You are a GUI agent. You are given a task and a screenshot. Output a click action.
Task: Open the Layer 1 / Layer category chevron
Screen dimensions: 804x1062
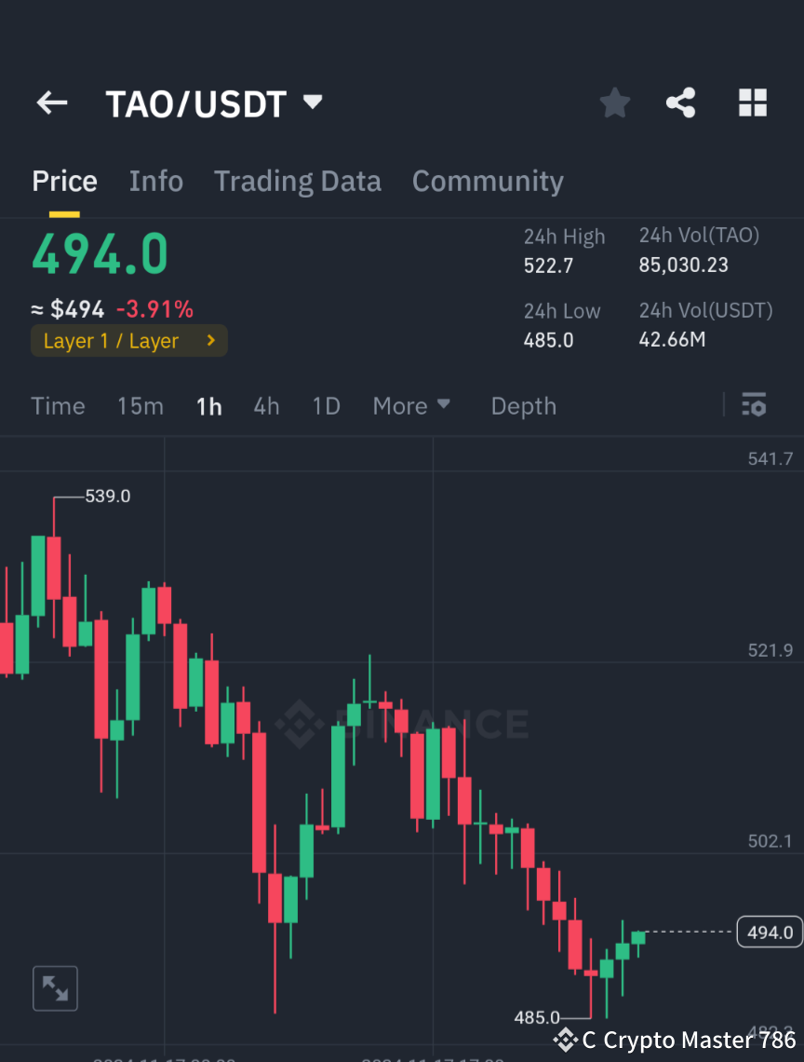coord(212,341)
